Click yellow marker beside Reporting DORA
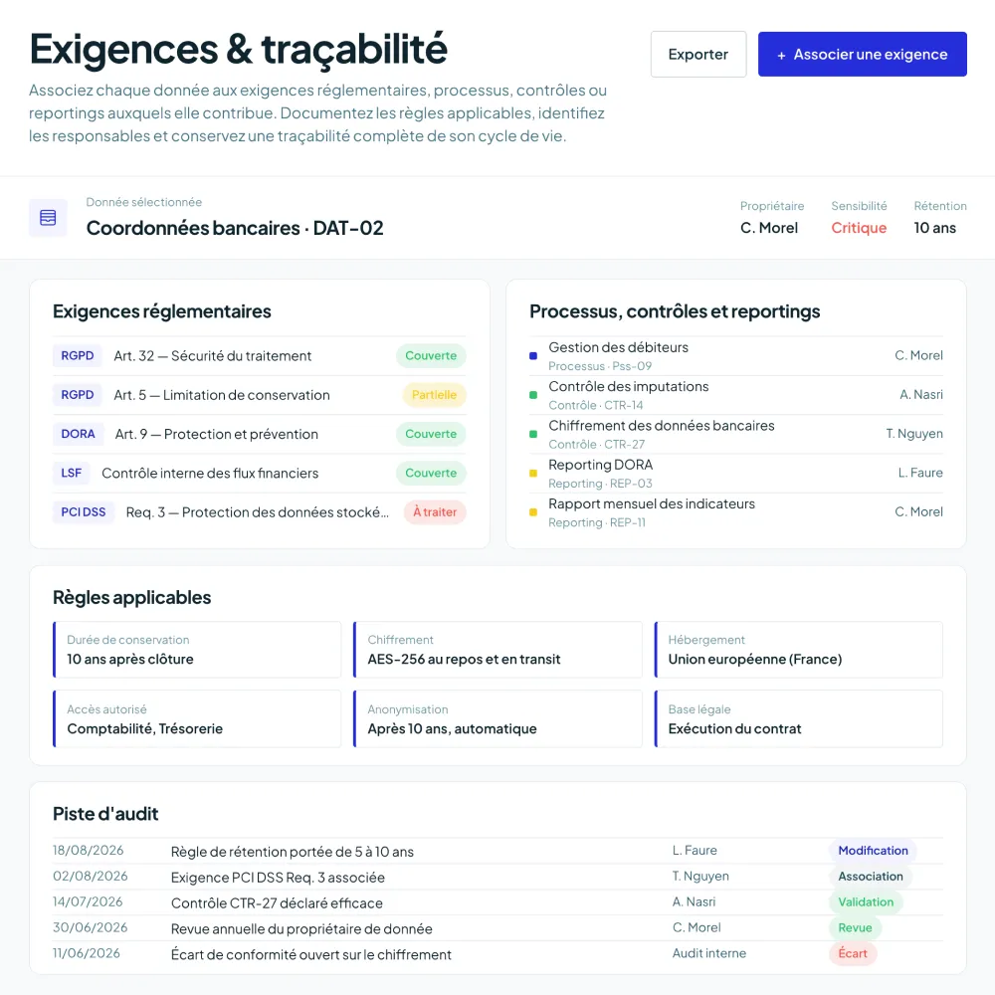Viewport: 995px width, 995px height. coord(533,474)
